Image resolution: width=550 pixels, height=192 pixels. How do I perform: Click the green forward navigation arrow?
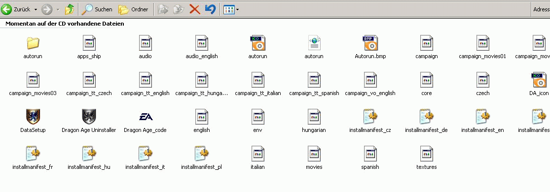(47, 9)
